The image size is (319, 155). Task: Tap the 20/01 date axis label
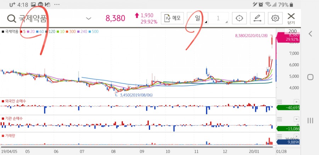(255, 151)
